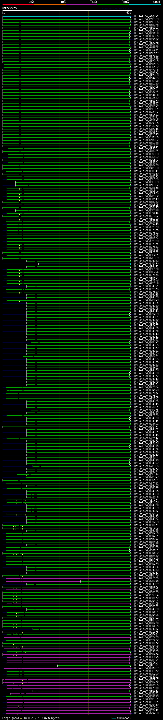Open truncated hit UniRef100_UPI000..
163x720 pixels.
(147, 579)
